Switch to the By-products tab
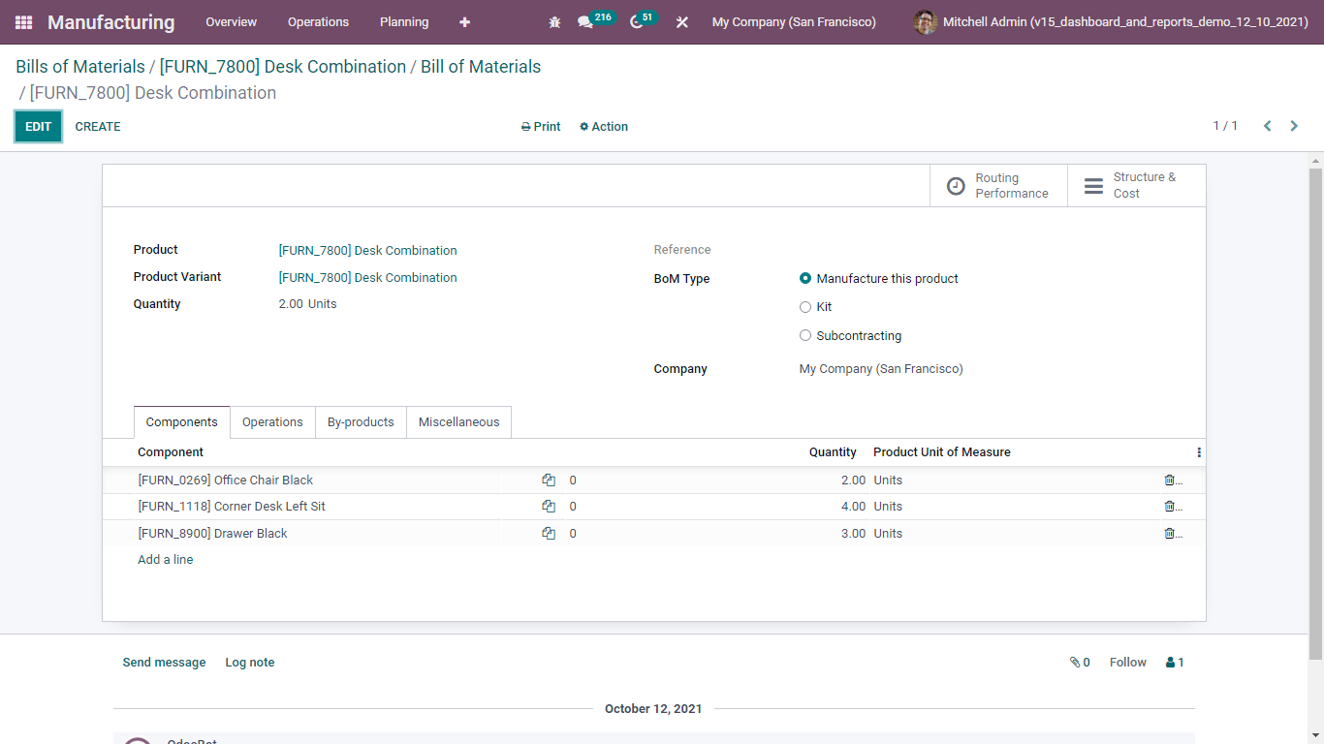The image size is (1324, 744). tap(361, 421)
